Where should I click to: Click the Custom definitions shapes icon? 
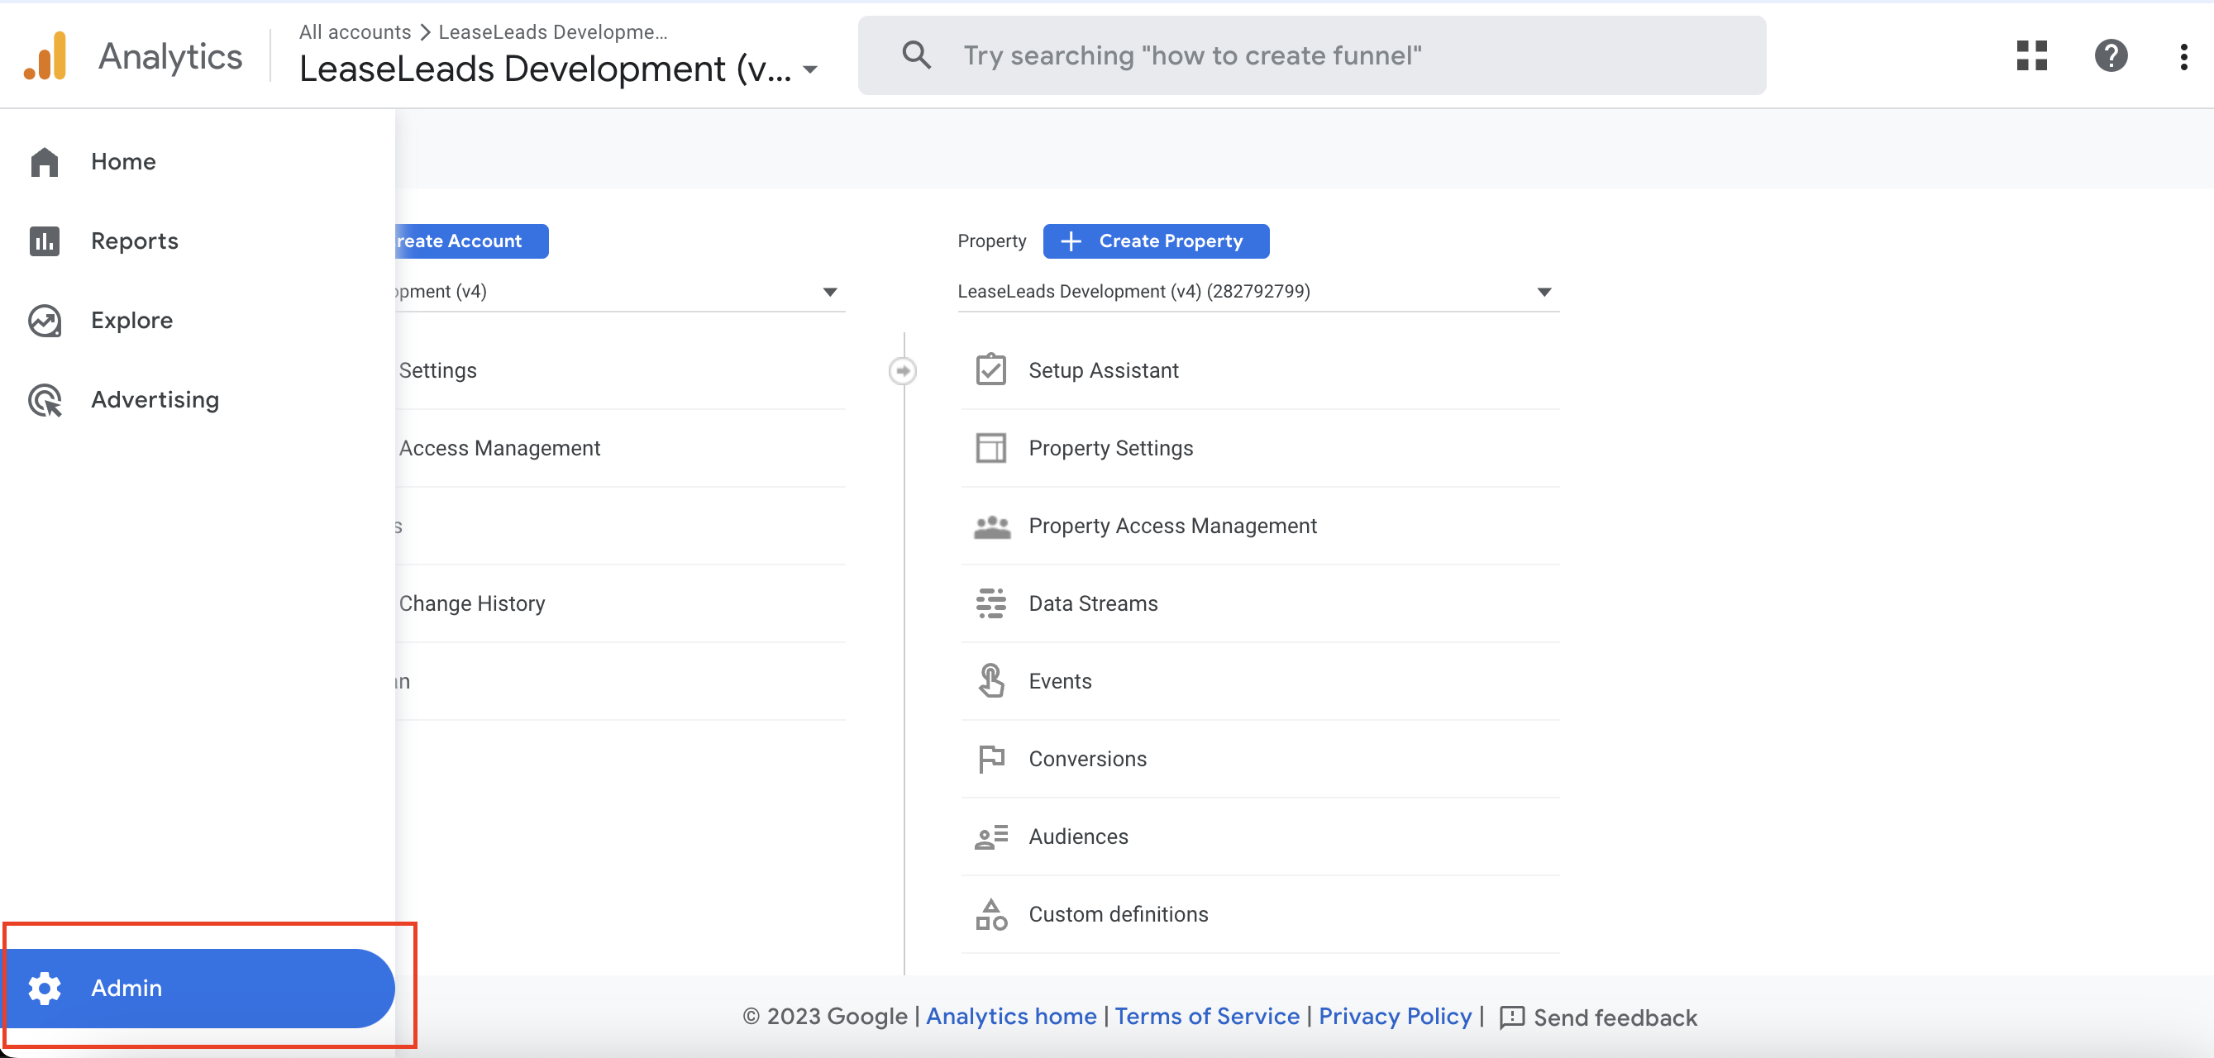[991, 913]
